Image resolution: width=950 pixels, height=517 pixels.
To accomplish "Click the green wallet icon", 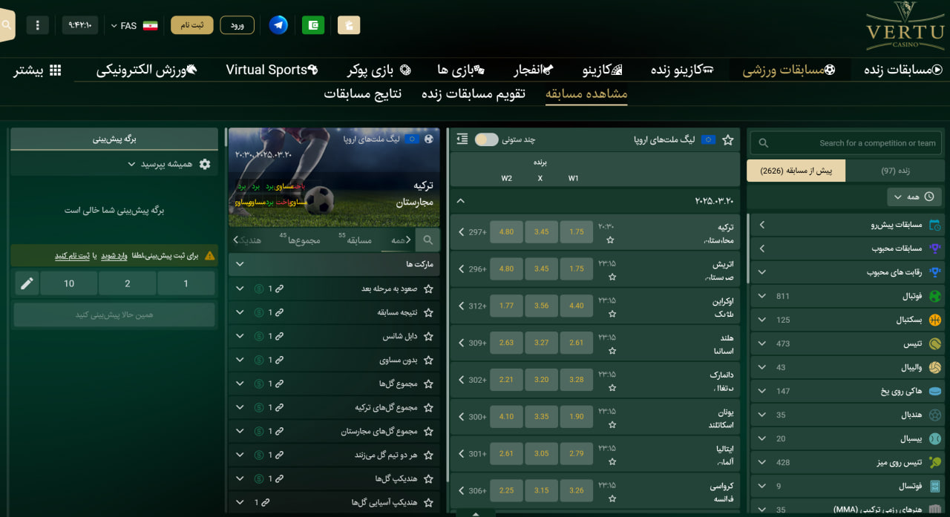I will (x=313, y=25).
